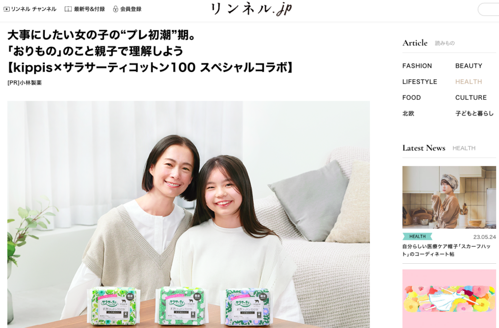Select the 北欧 category
Screen dimensions: 499x328
pos(408,113)
